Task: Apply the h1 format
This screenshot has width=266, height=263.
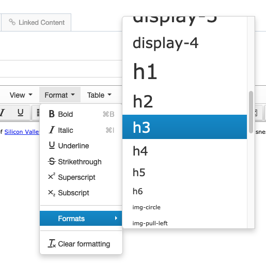Action: 184,71
